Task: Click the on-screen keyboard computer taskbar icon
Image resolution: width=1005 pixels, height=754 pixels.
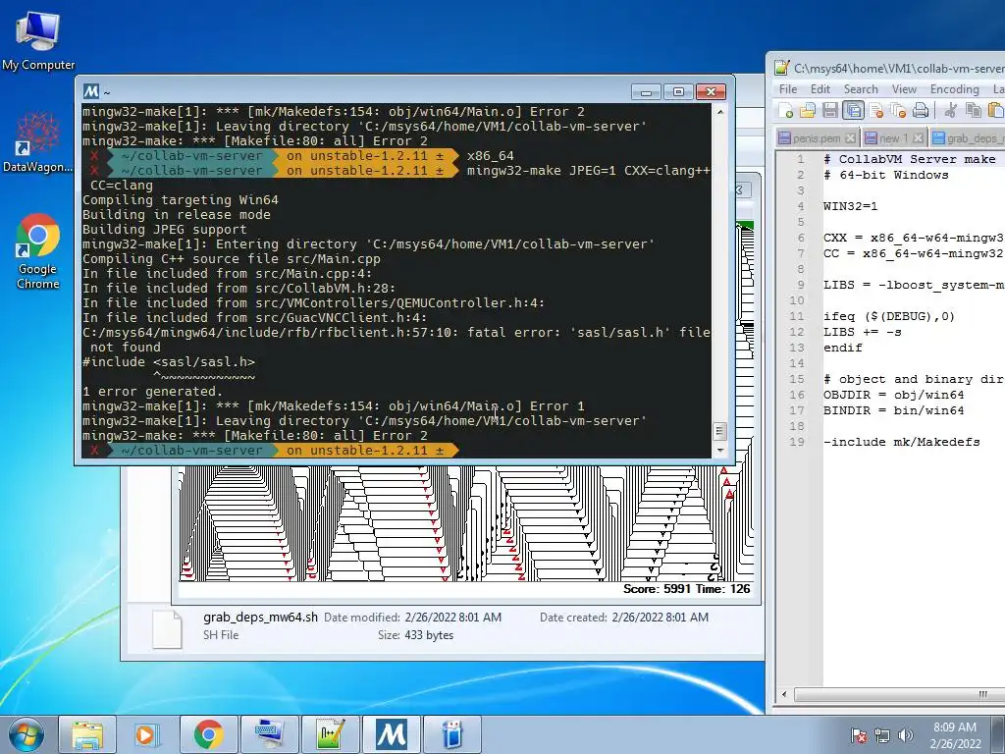Action: pos(269,734)
